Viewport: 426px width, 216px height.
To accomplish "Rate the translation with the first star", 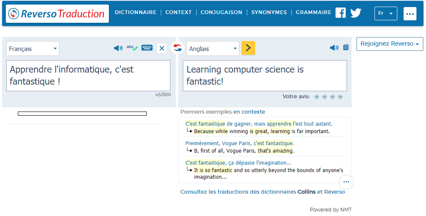I will pyautogui.click(x=317, y=97).
